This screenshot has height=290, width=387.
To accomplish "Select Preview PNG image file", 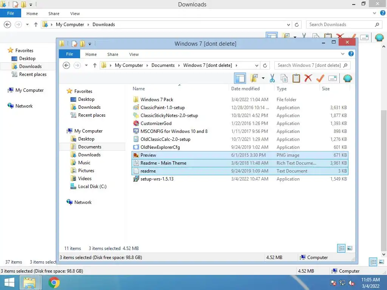I will point(240,155).
